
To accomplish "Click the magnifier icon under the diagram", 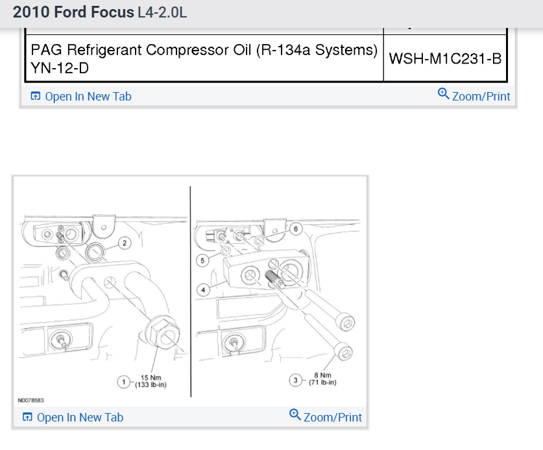I will (x=295, y=415).
